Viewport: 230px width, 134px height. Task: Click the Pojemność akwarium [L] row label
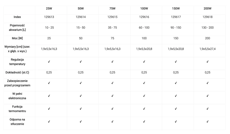click(x=17, y=28)
